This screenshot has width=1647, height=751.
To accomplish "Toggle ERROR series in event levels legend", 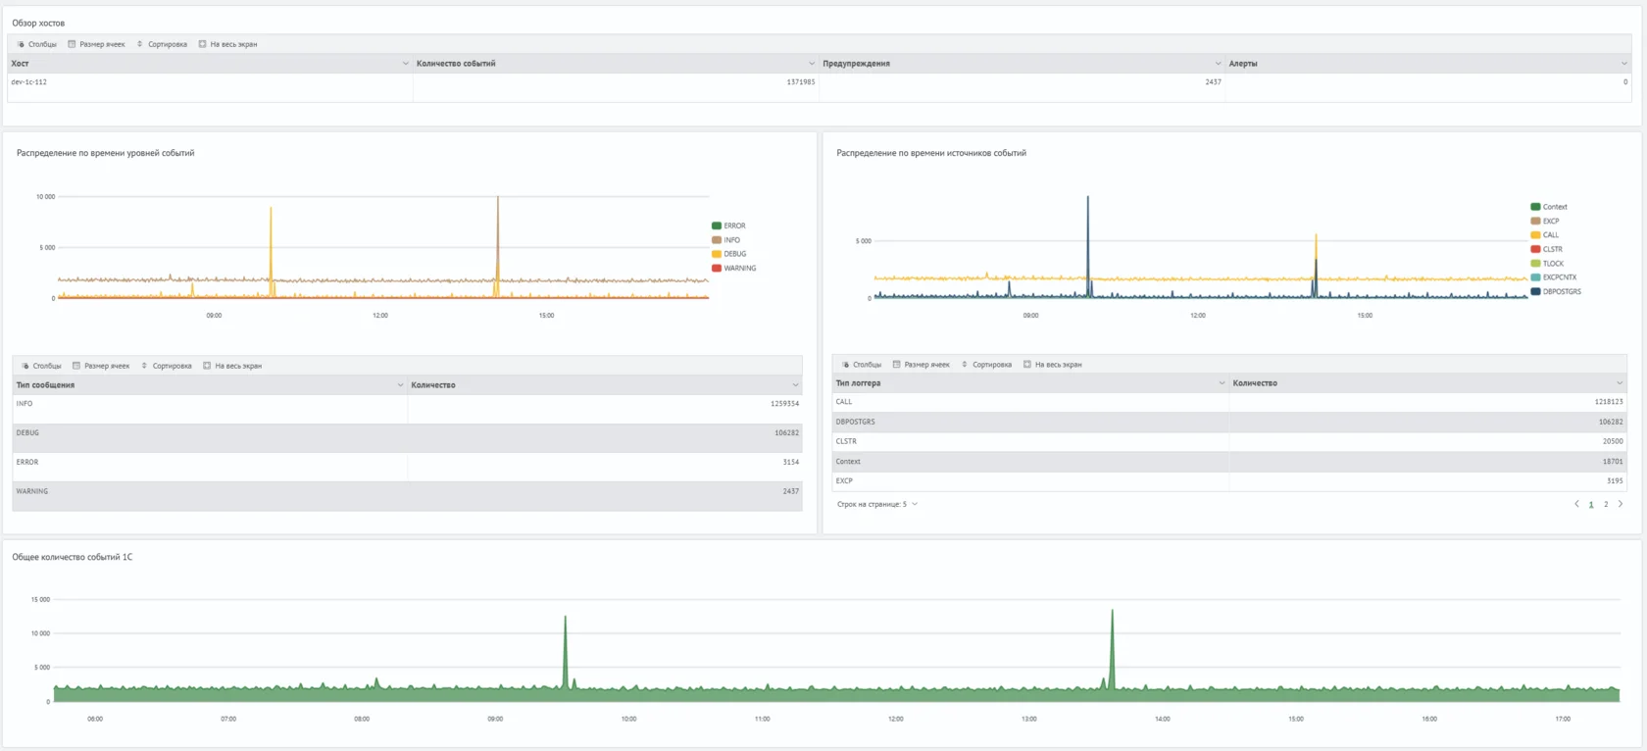I will [x=728, y=225].
